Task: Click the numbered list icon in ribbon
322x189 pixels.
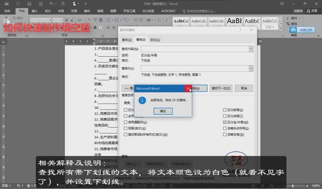Action: (x=117, y=20)
